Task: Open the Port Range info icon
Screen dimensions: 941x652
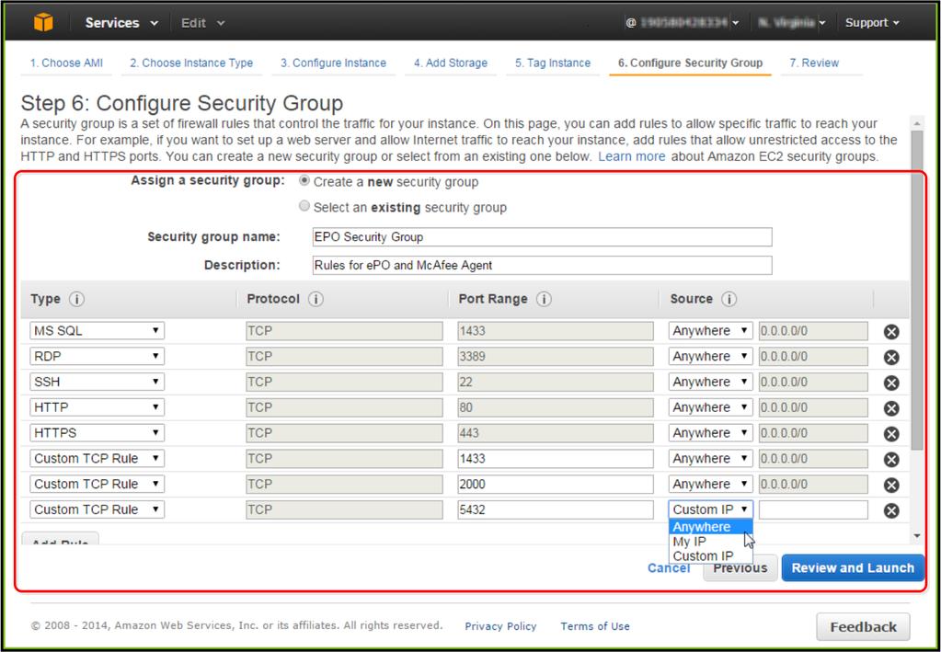Action: [x=544, y=299]
